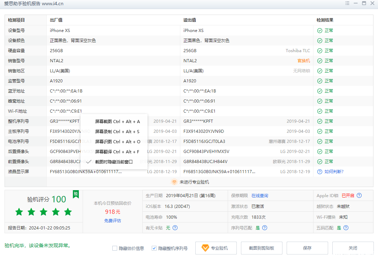Click the Toshiba TLC label

[298, 51]
